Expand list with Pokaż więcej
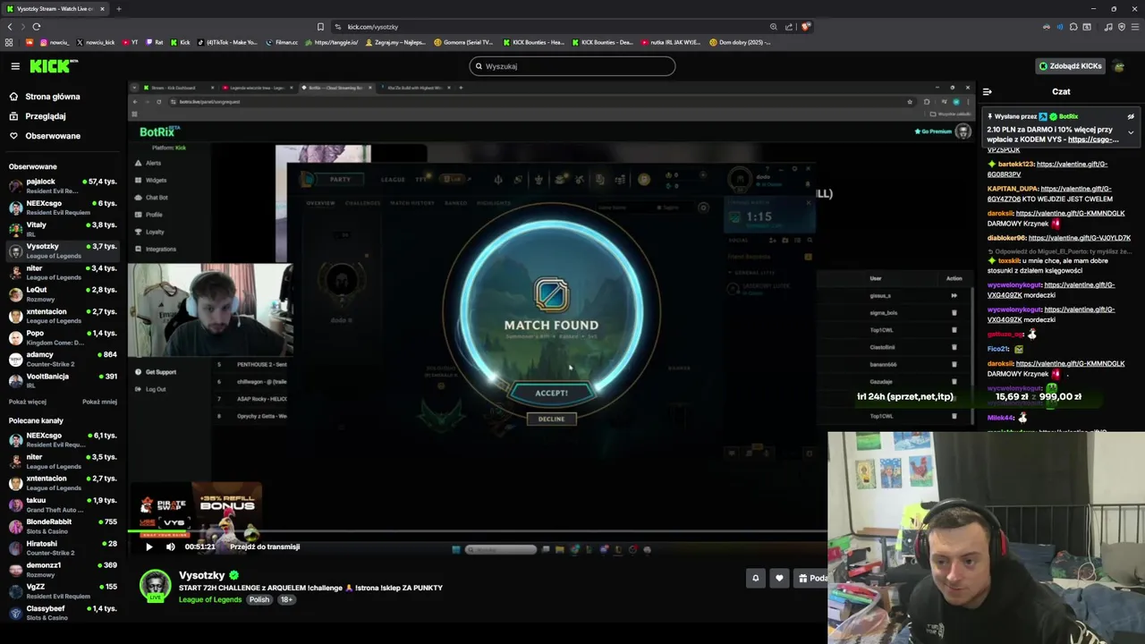The height and width of the screenshot is (644, 1145). pyautogui.click(x=28, y=402)
